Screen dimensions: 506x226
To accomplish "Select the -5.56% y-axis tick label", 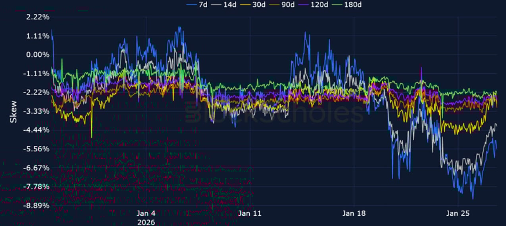I will [37, 149].
